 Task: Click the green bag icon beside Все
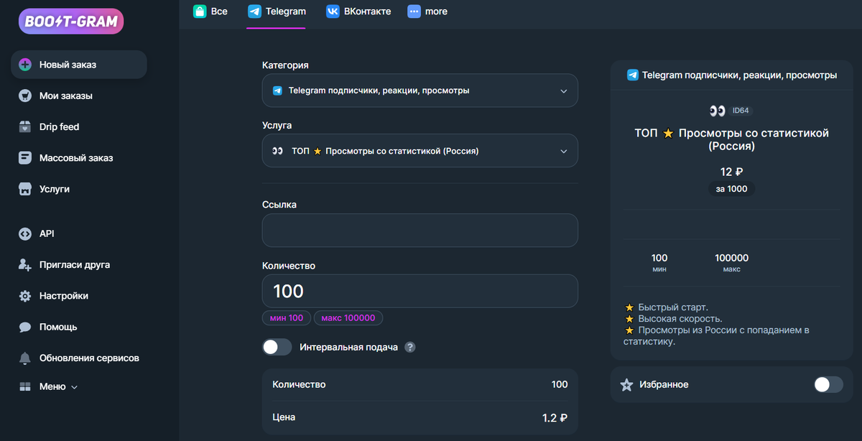coord(200,11)
